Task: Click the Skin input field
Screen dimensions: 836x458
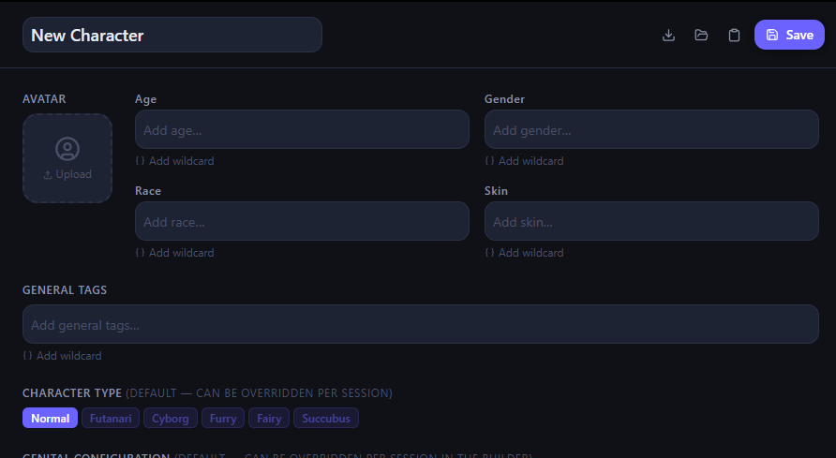Action: click(x=651, y=221)
